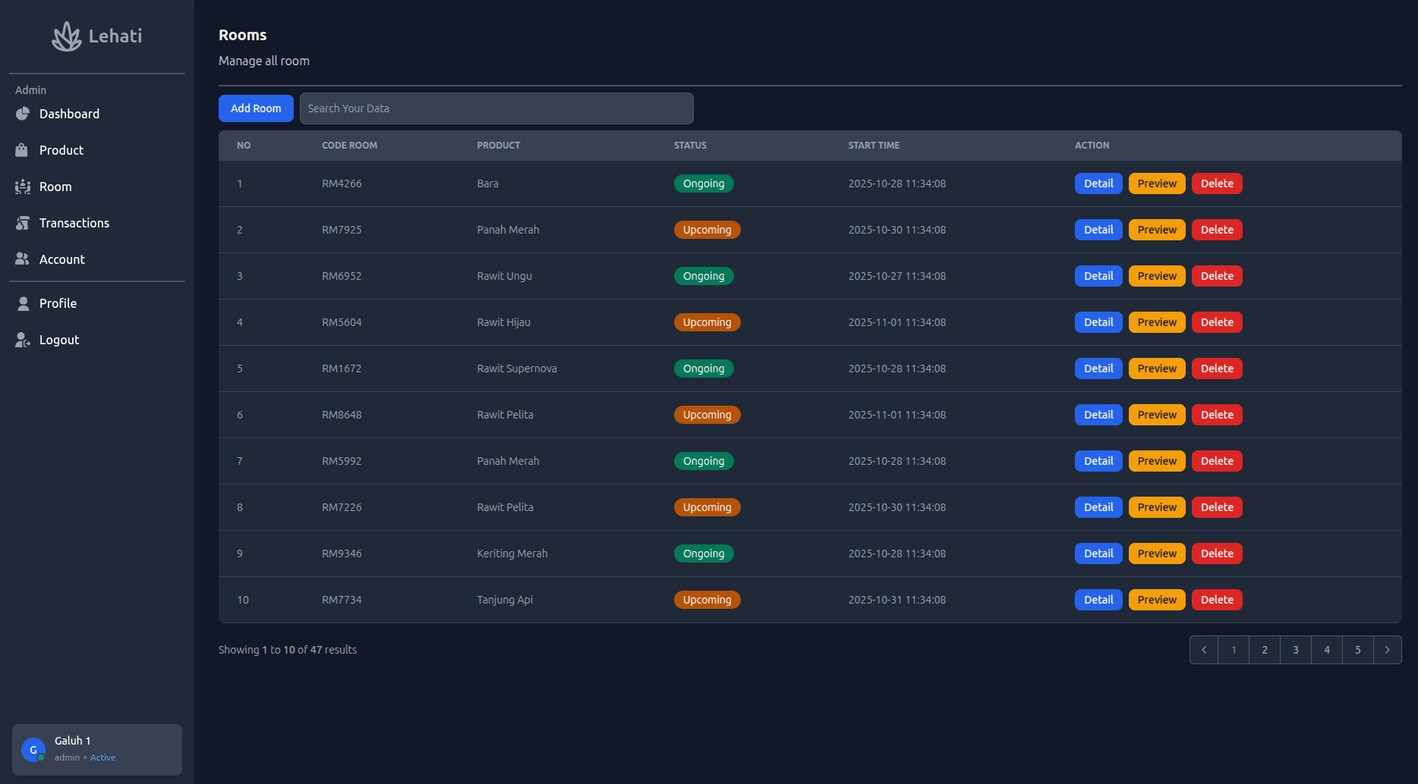Click the Profile person icon

click(23, 303)
